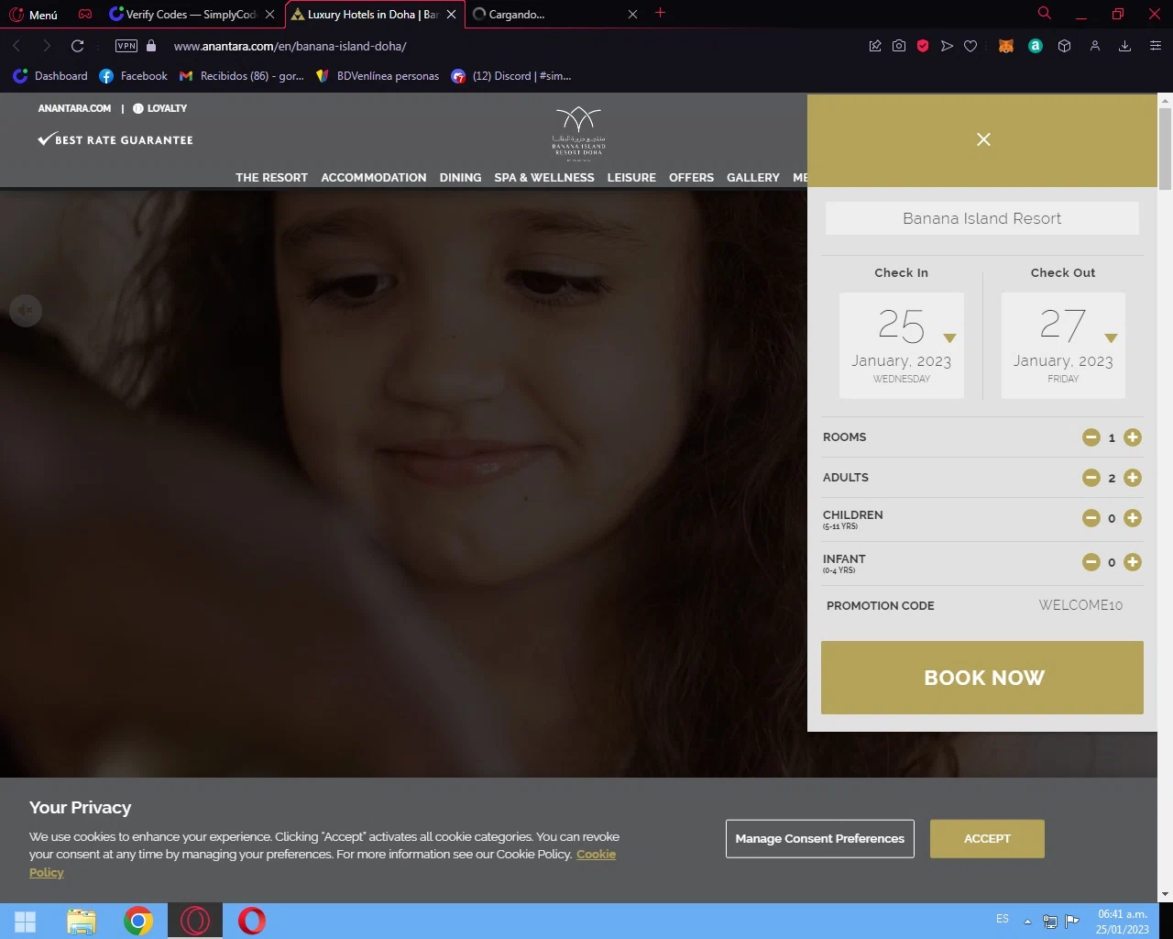The image size is (1173, 939).
Task: Open the Recibidos Gmail bookmark
Action: (242, 76)
